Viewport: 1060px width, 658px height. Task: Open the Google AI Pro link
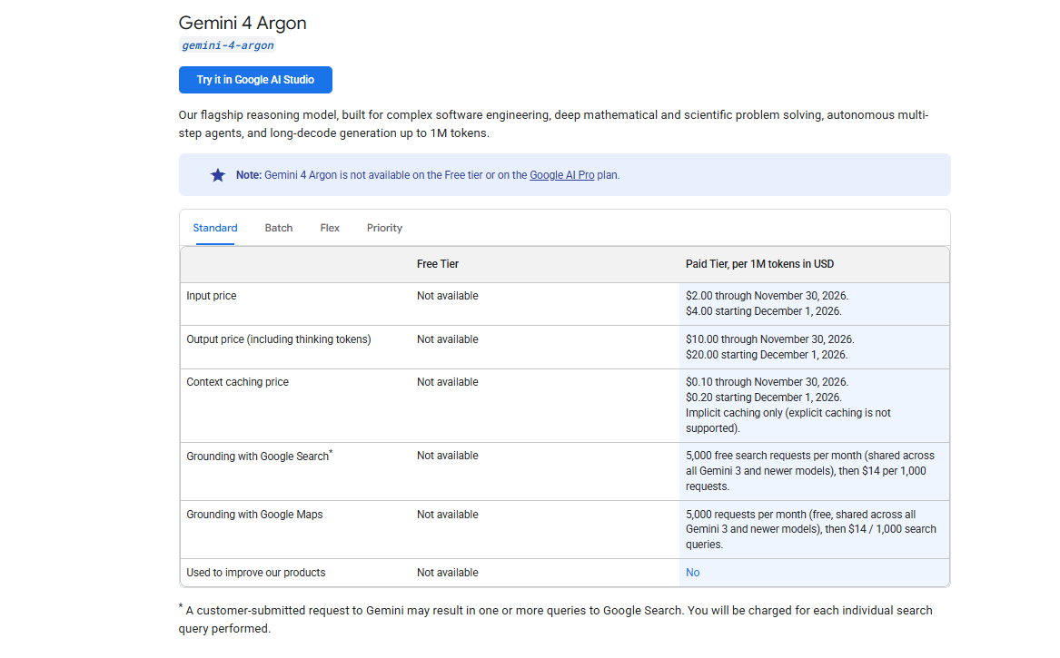(x=561, y=175)
